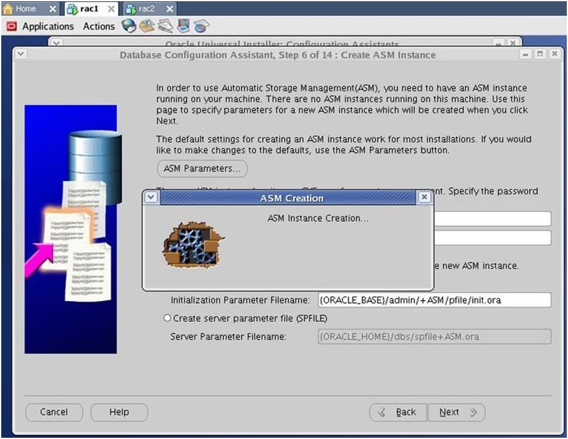Image resolution: width=568 pixels, height=439 pixels.
Task: Open the presentation launcher icon
Action: pos(183,26)
